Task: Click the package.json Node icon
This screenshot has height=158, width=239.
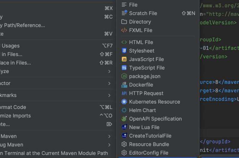Action: (124, 76)
